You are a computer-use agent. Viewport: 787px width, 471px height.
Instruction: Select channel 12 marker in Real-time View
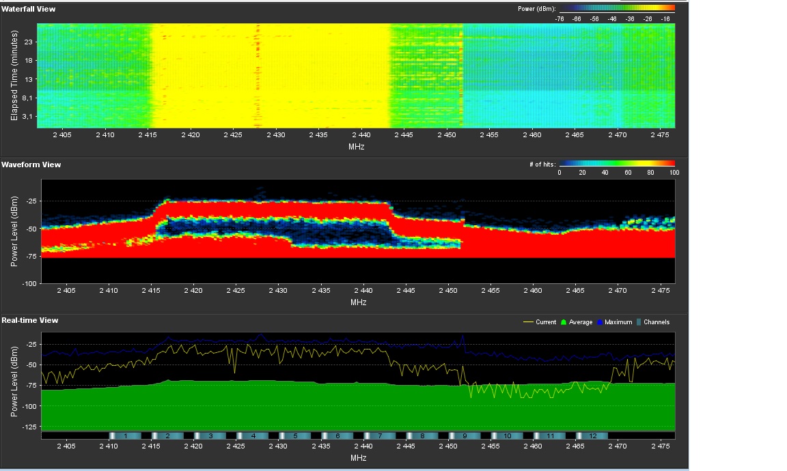pos(592,436)
